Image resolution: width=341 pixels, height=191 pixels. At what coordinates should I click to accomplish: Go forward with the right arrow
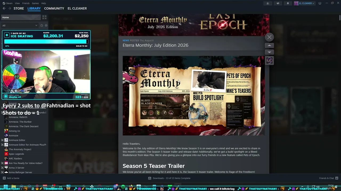pos(10,8)
